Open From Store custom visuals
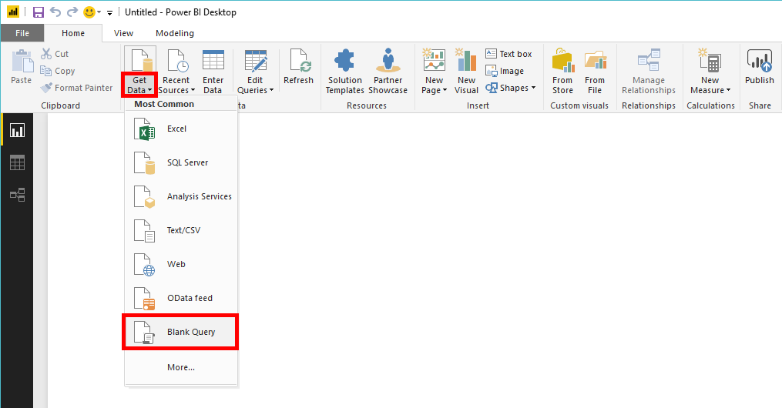 coord(562,72)
